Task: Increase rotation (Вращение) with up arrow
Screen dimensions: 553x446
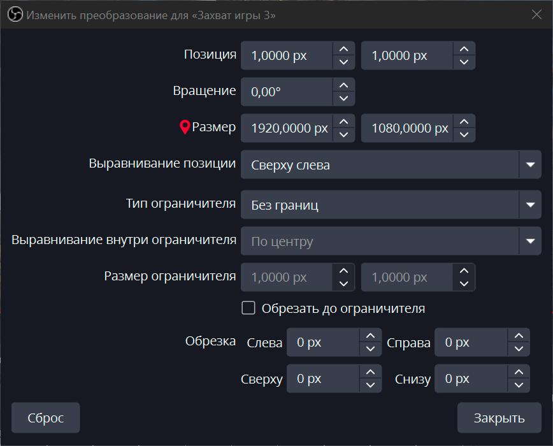Action: tap(343, 85)
